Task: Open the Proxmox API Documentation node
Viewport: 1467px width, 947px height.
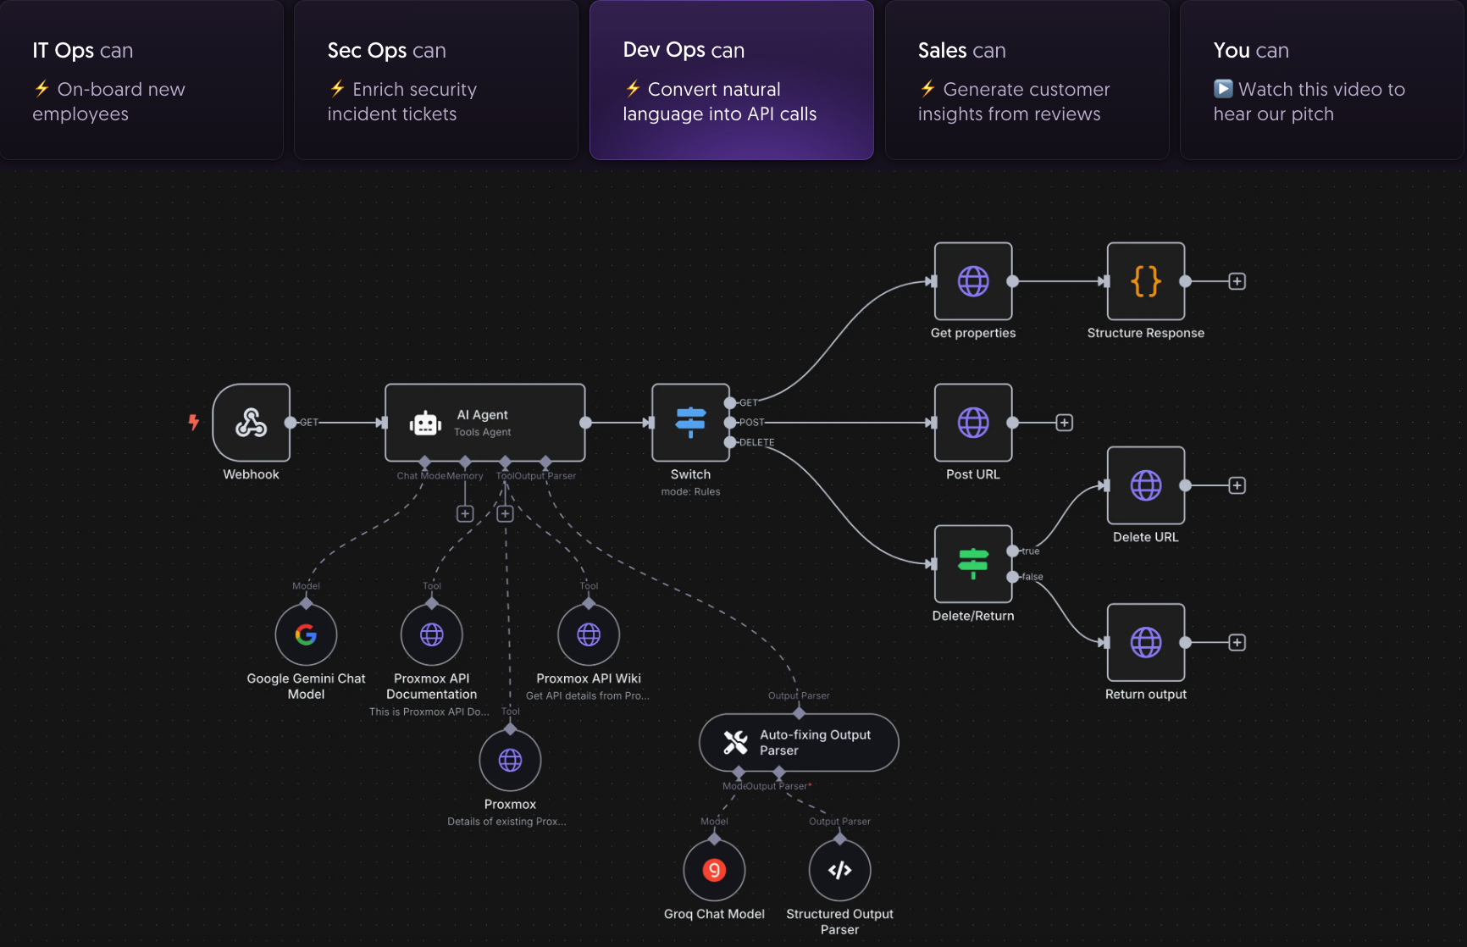Action: point(432,634)
